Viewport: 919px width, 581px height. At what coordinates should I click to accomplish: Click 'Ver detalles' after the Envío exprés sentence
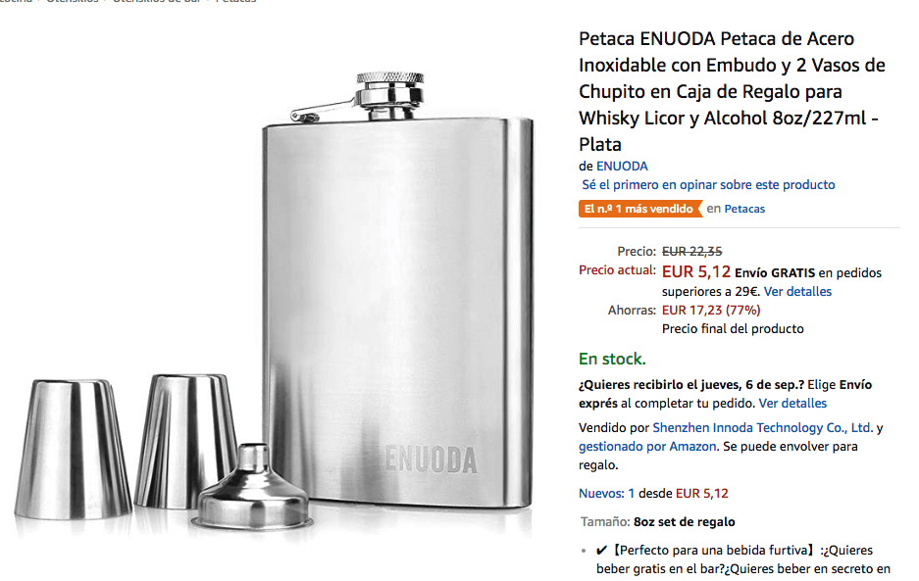tap(792, 404)
